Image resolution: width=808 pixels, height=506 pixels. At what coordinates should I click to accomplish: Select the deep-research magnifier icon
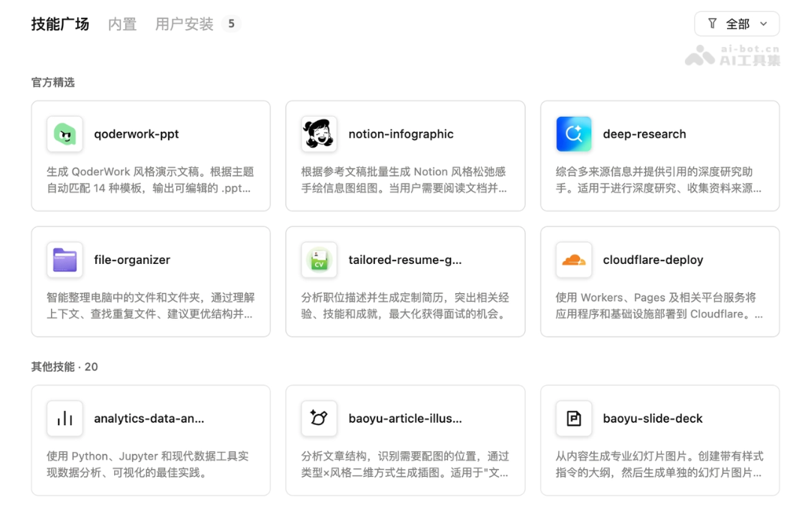point(573,133)
